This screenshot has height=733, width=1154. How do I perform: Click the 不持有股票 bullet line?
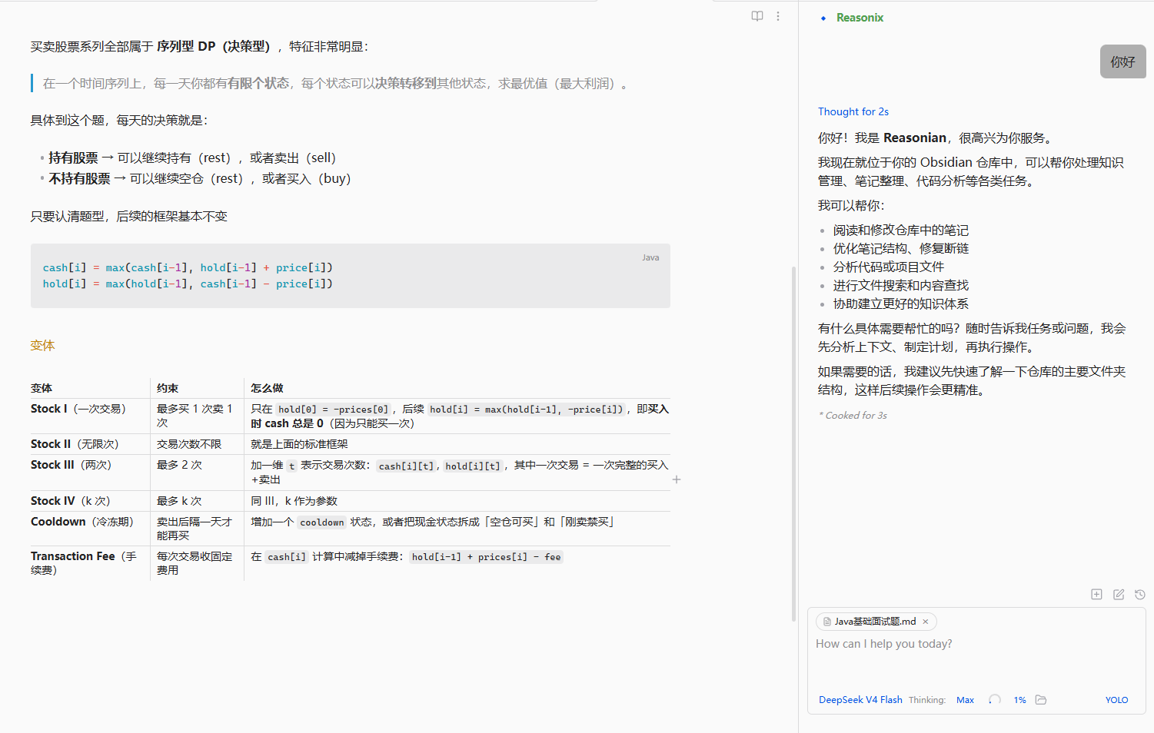200,178
